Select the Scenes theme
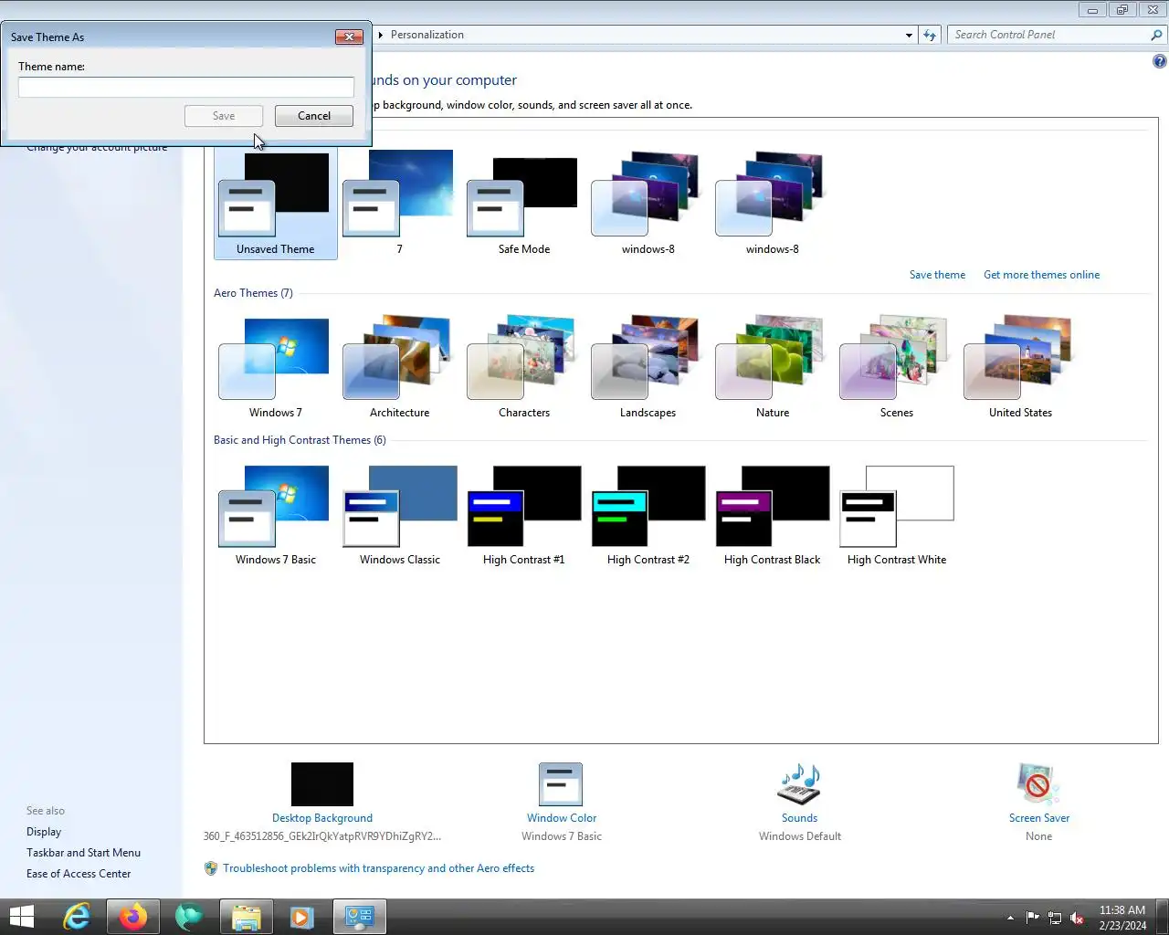This screenshot has height=935, width=1169. [896, 367]
